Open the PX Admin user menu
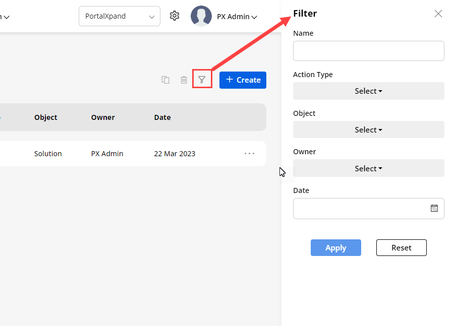This screenshot has width=455, height=326. tap(237, 17)
